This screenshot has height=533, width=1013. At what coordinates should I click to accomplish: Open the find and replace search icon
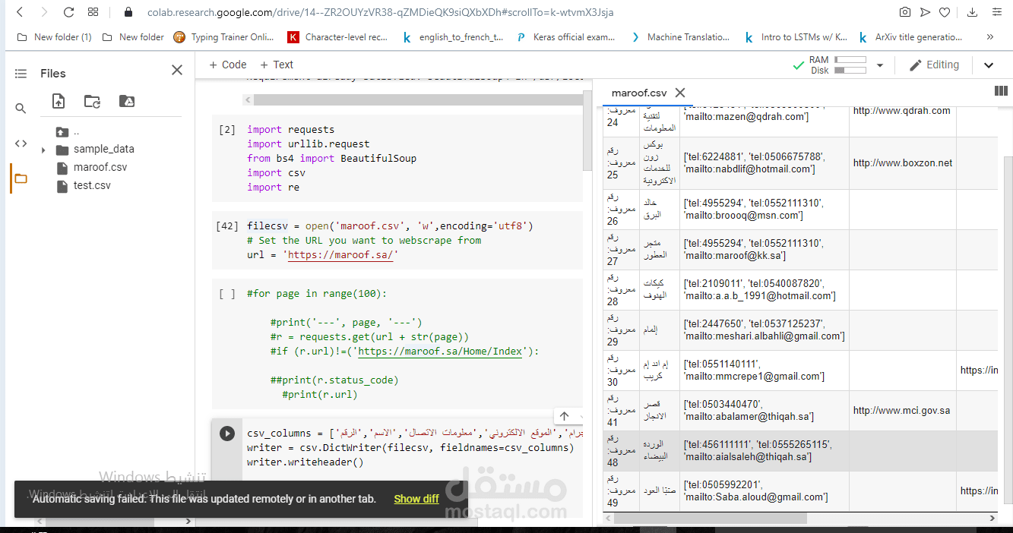pyautogui.click(x=21, y=109)
